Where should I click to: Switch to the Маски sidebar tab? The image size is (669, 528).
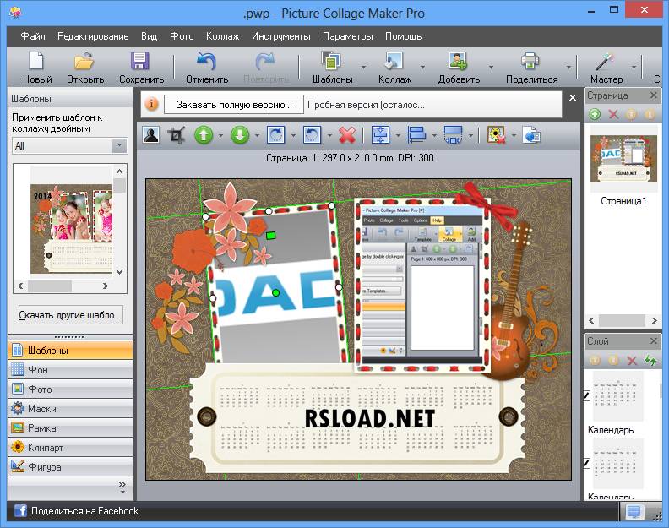(70, 409)
